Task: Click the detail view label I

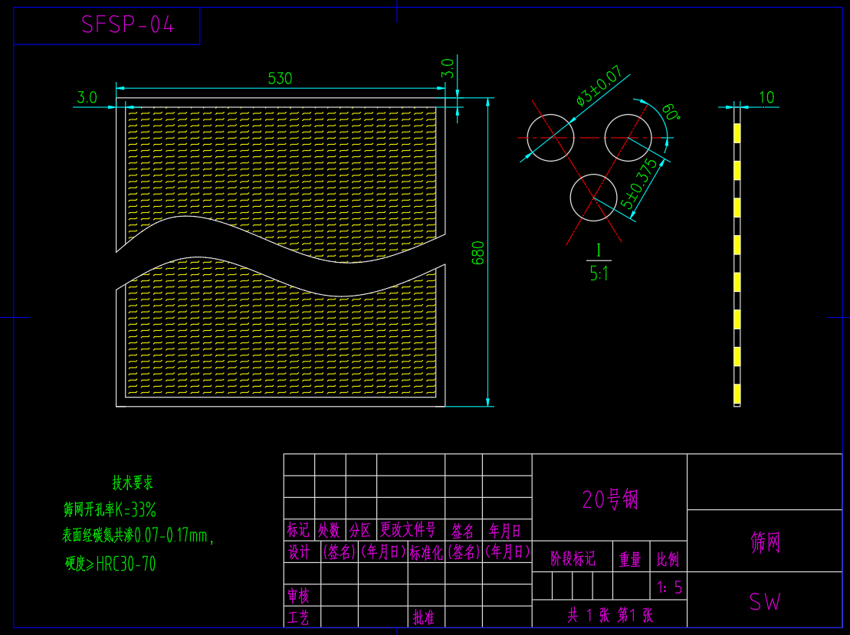Action: (599, 250)
